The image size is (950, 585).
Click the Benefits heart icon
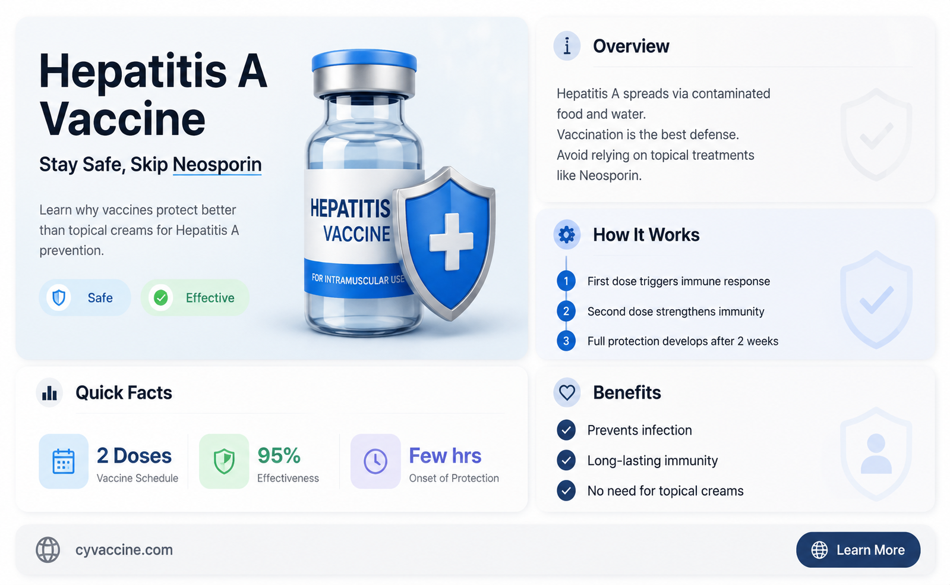tap(567, 392)
